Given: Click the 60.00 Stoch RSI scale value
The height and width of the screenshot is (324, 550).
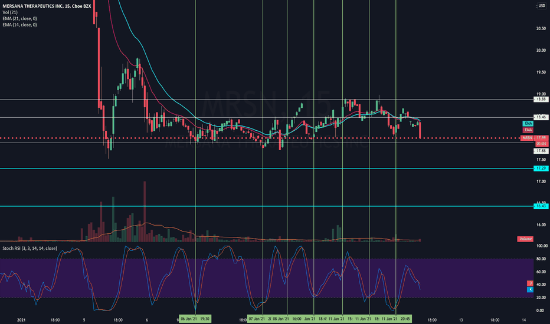Looking at the screenshot, I should tap(541, 272).
